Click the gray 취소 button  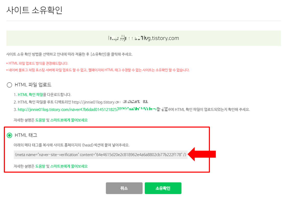pyautogui.click(x=124, y=188)
